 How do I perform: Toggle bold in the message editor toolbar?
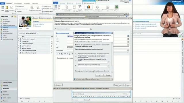[65, 54]
